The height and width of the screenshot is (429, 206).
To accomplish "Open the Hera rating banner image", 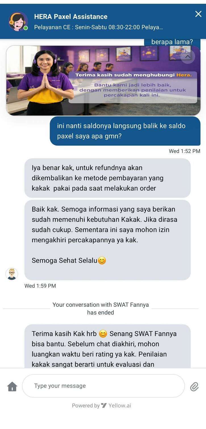I will click(103, 80).
